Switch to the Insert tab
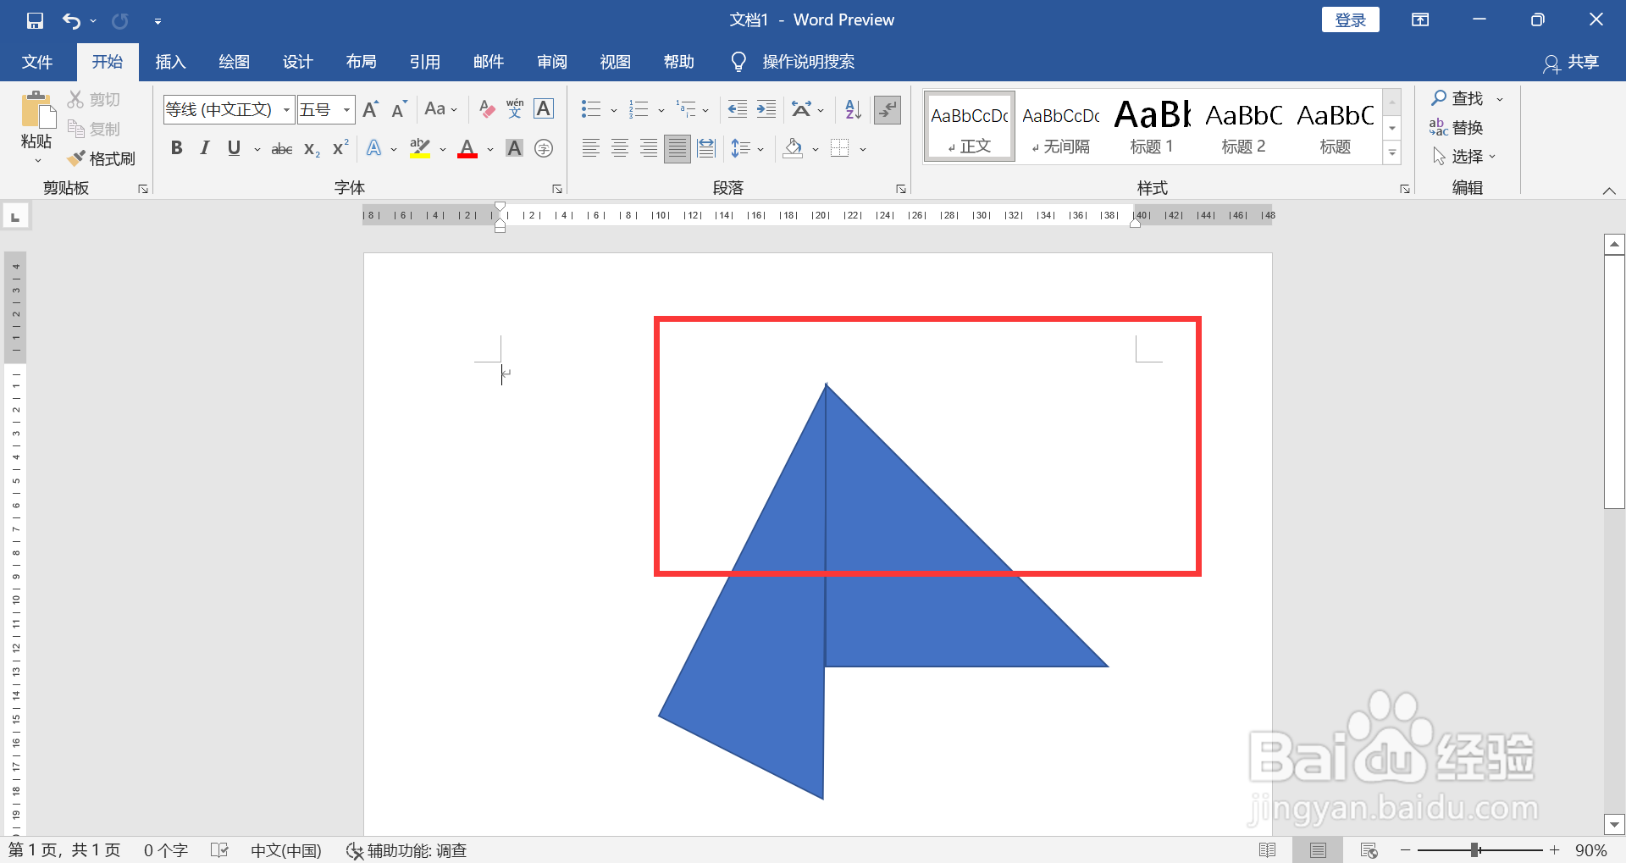This screenshot has height=863, width=1626. 170,62
